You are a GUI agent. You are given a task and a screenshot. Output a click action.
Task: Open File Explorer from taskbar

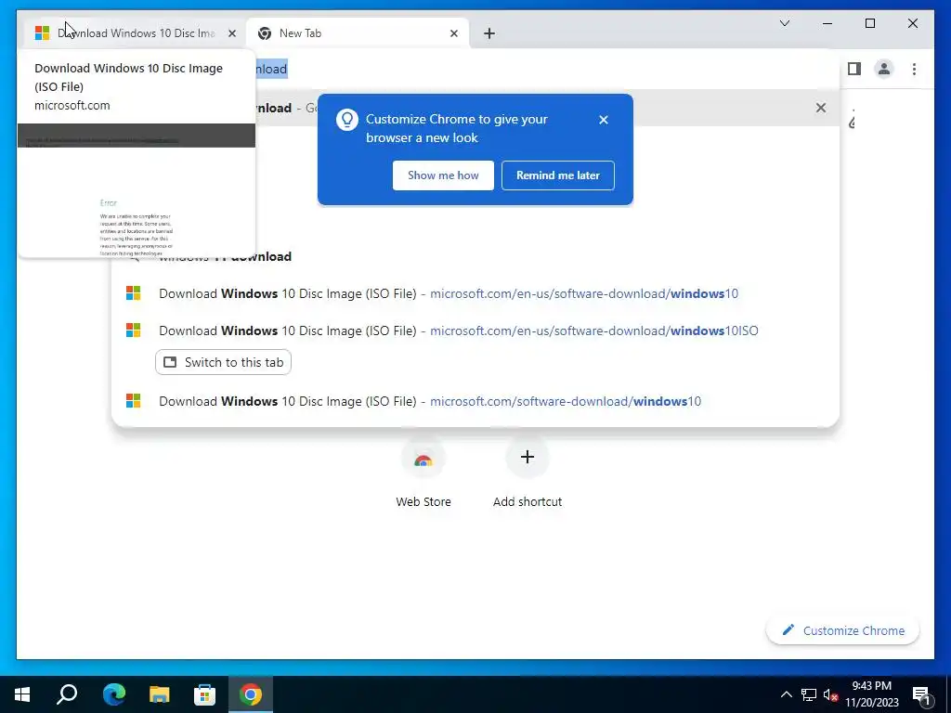pyautogui.click(x=159, y=694)
